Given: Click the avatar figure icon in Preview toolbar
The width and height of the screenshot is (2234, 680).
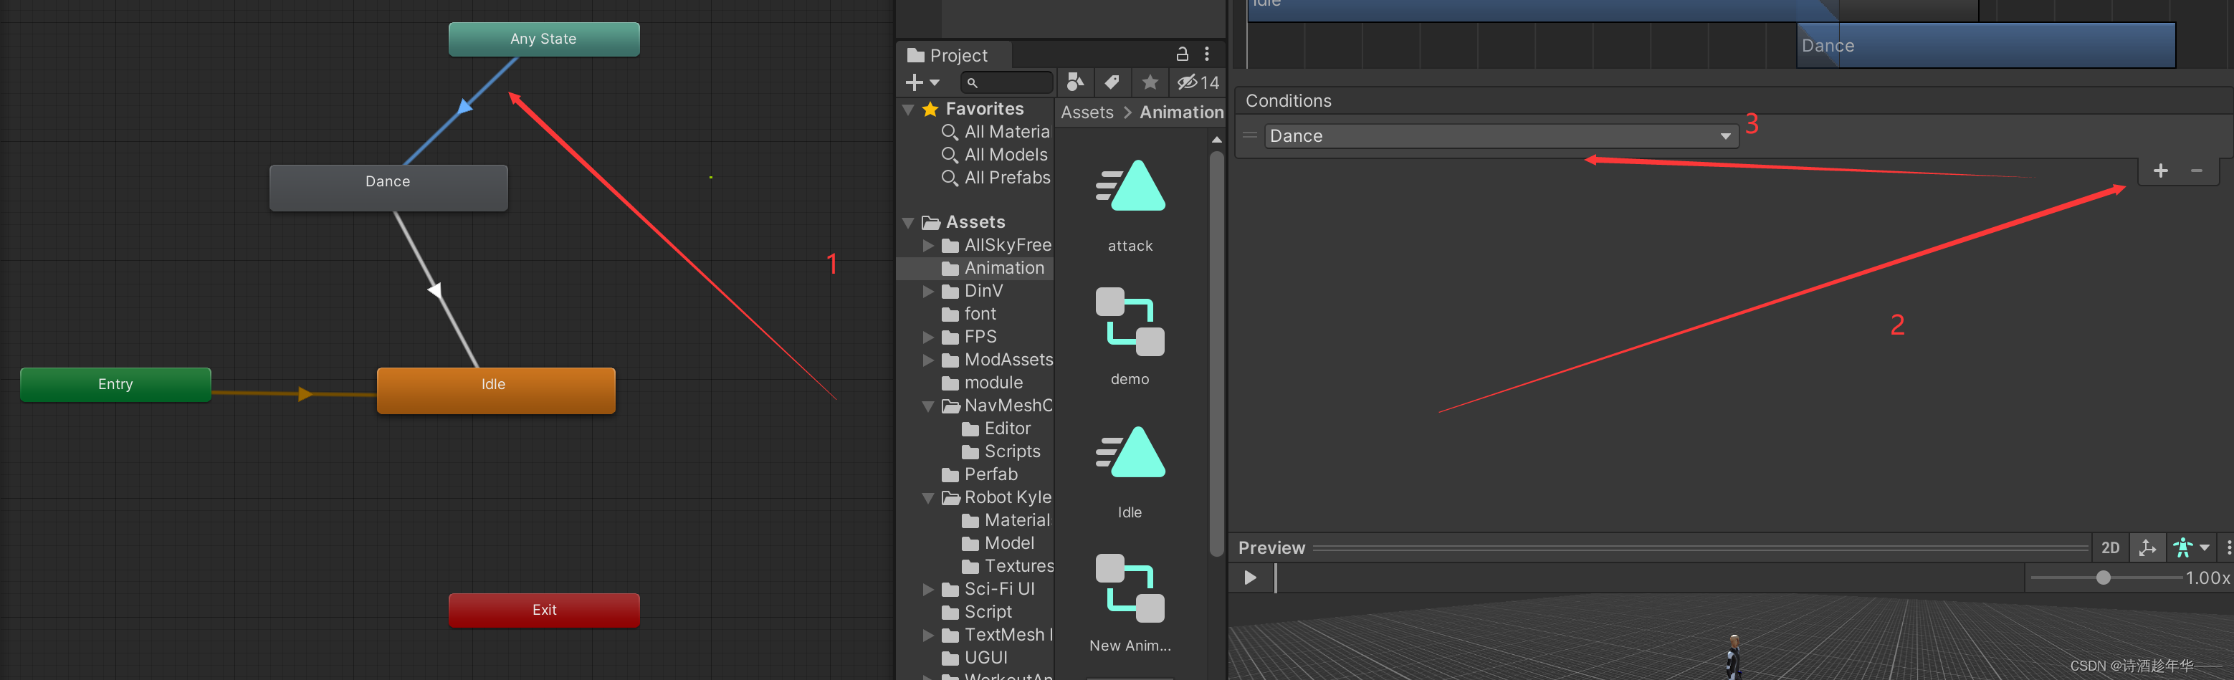Looking at the screenshot, I should pos(2183,547).
